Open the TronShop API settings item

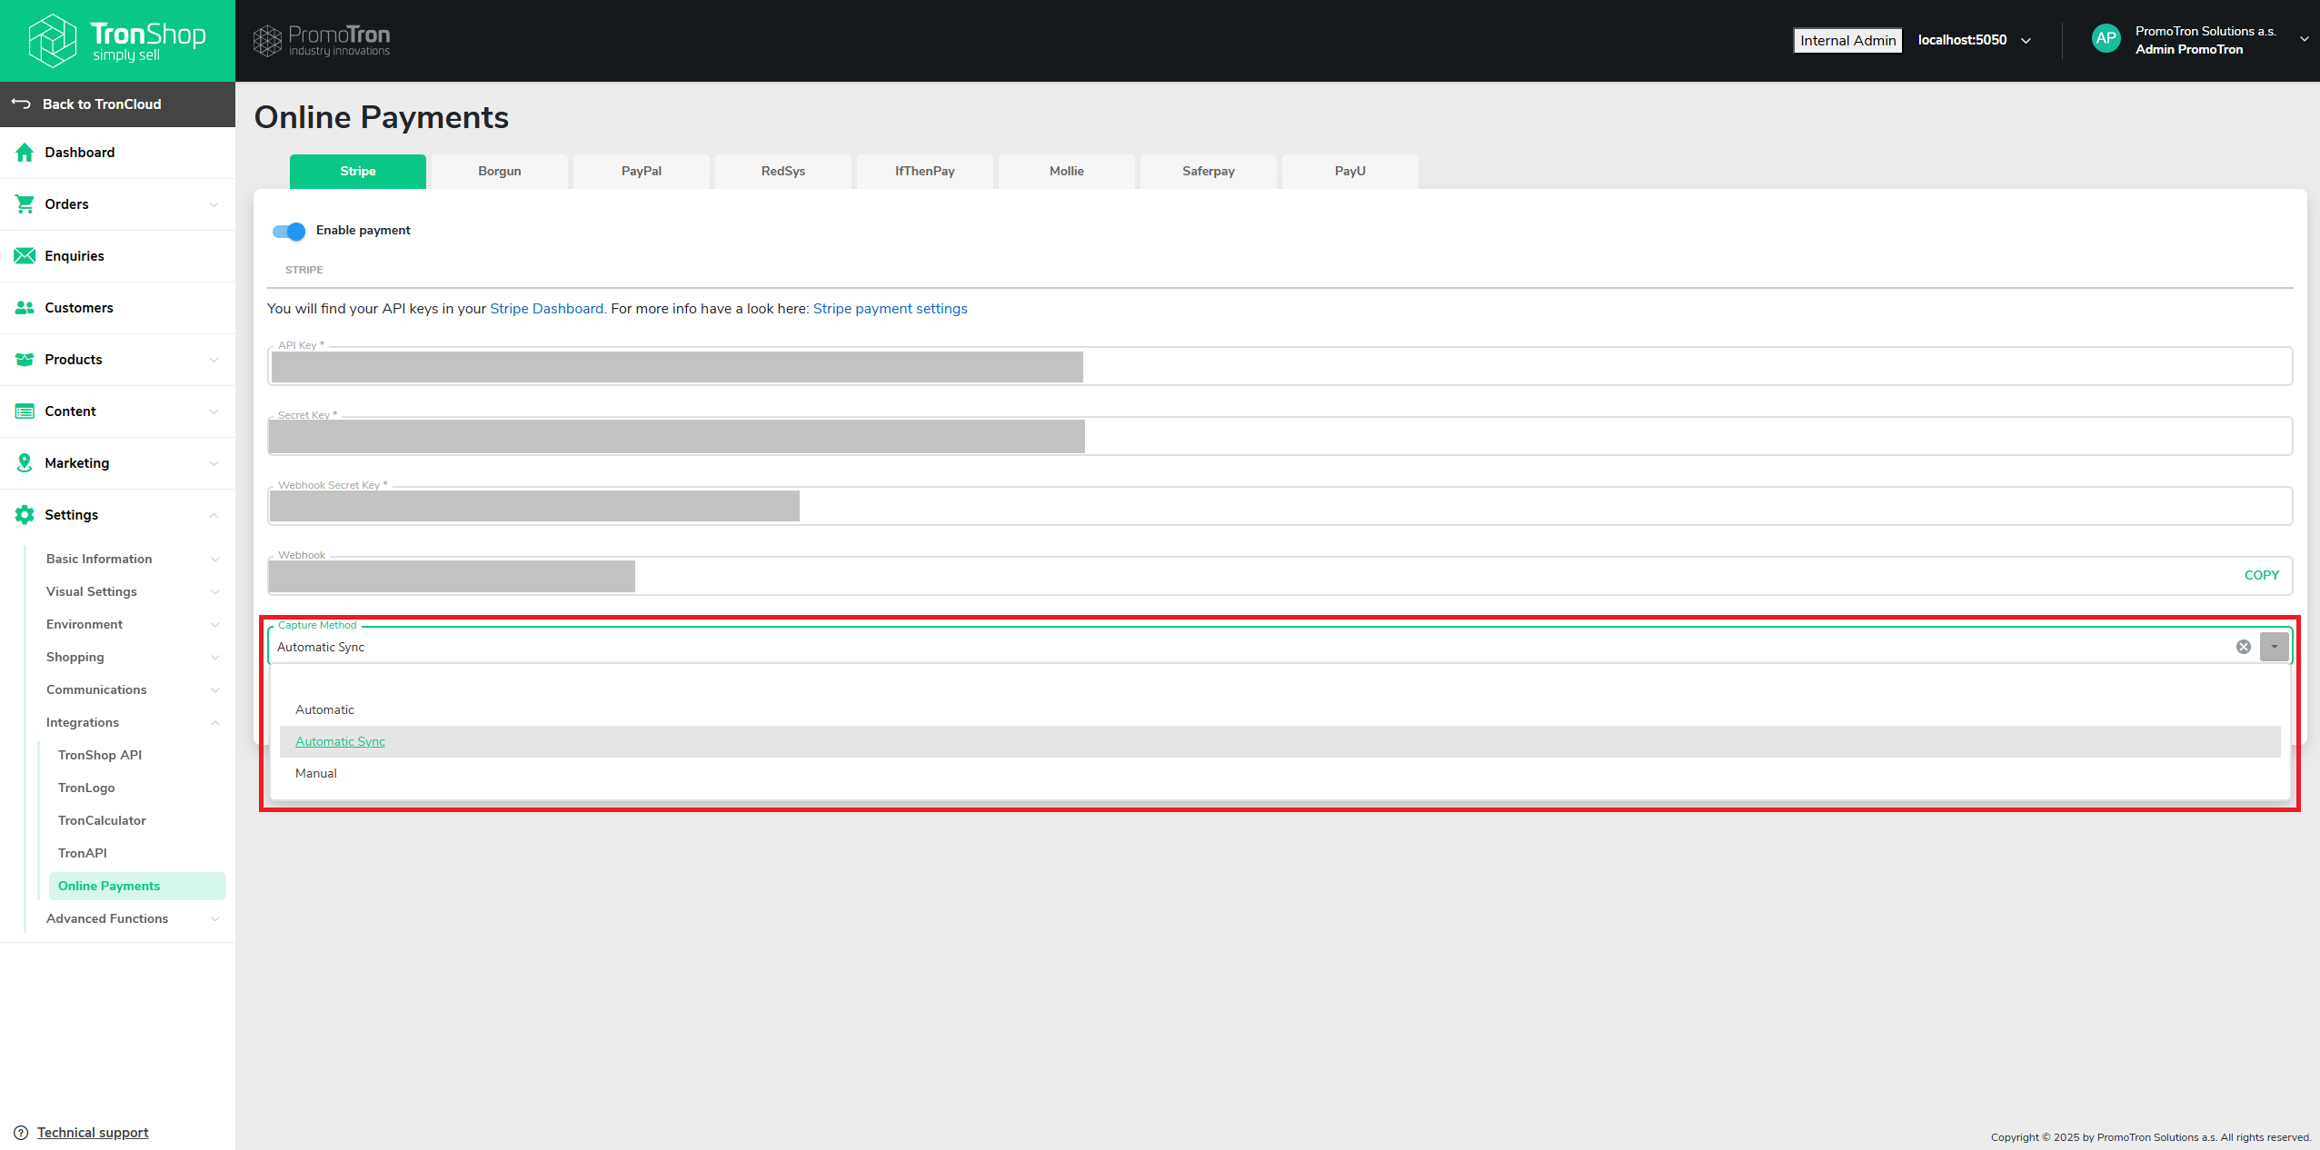click(x=100, y=755)
